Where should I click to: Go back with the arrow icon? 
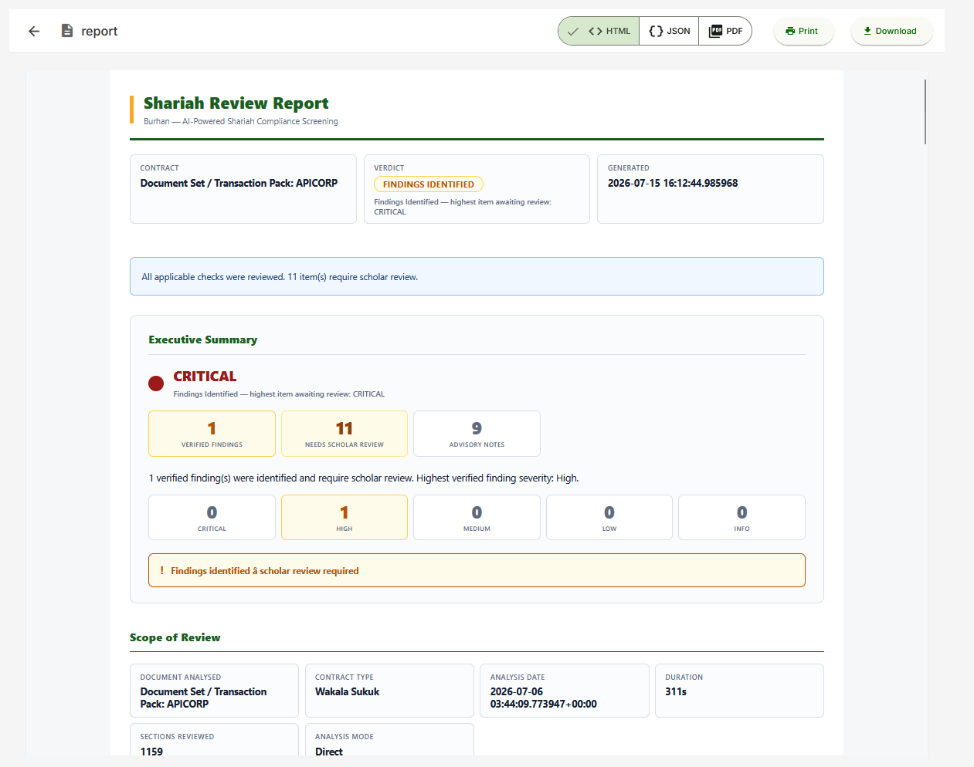[34, 31]
